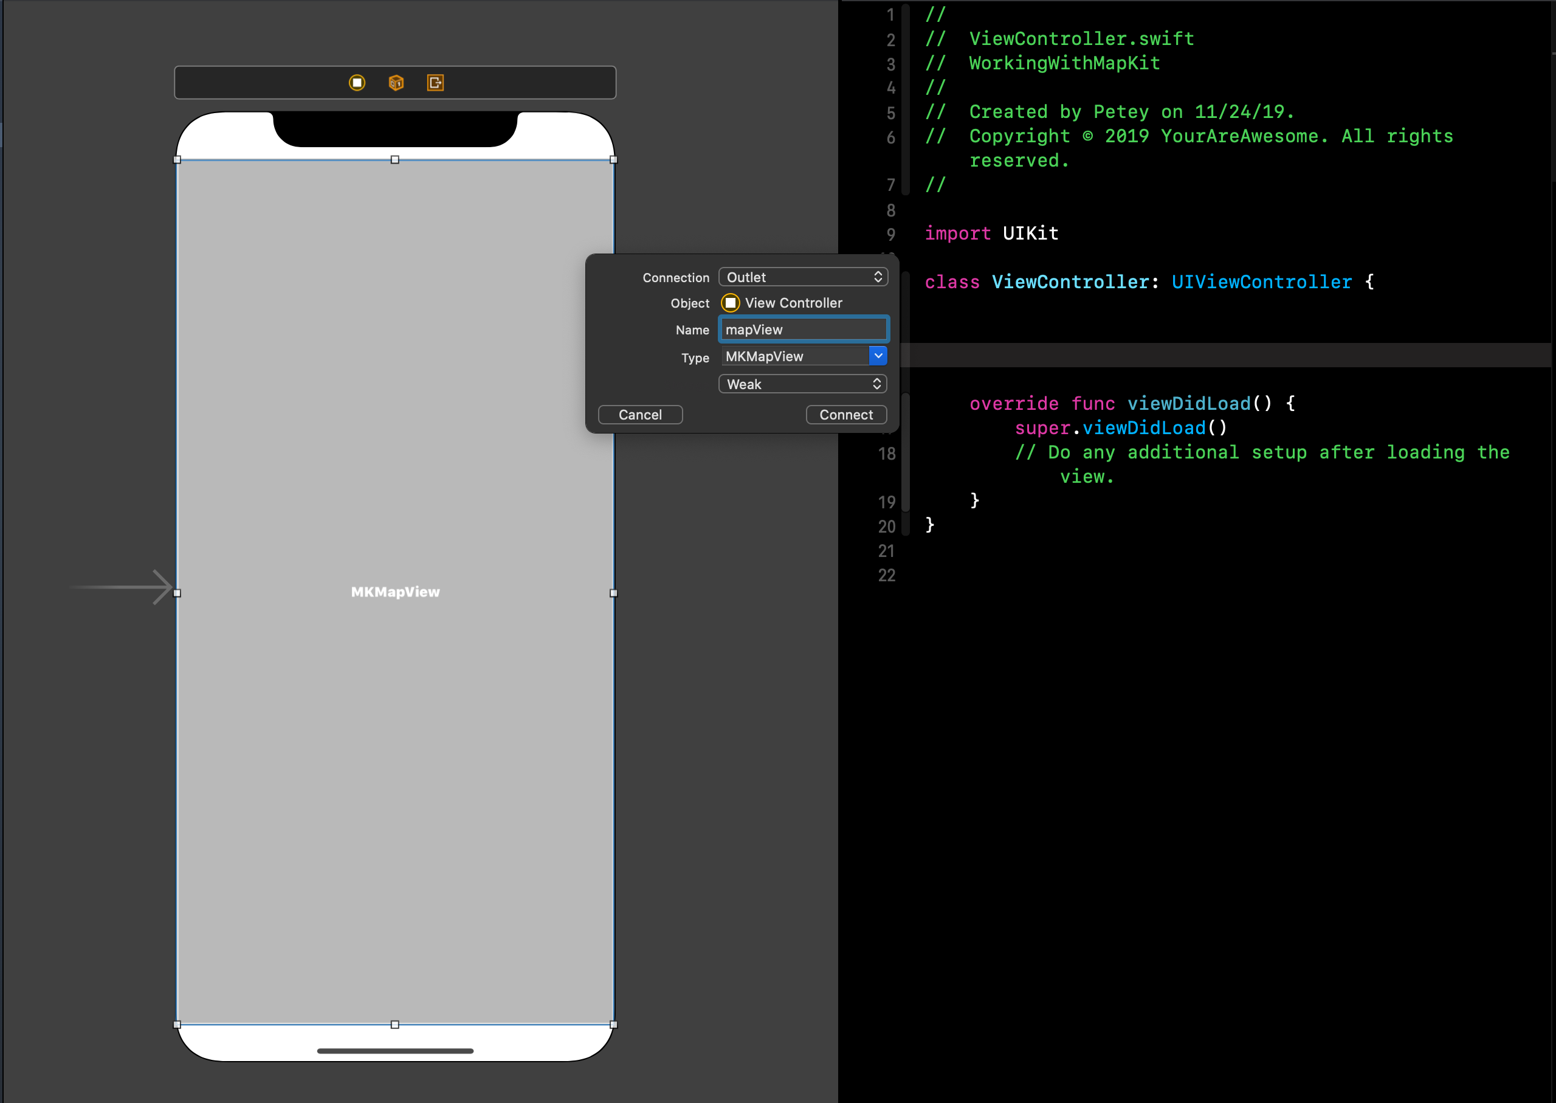Screen dimensions: 1556x1103
Task: Edit the Name field containing mapView
Action: [x=803, y=330]
